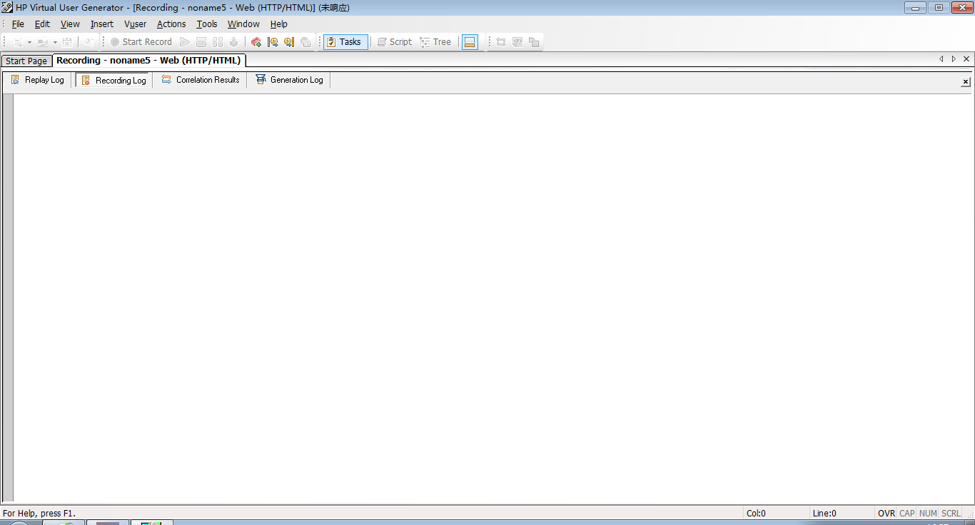
Task: Click the greyed icon left of Tasks
Action: click(x=305, y=42)
